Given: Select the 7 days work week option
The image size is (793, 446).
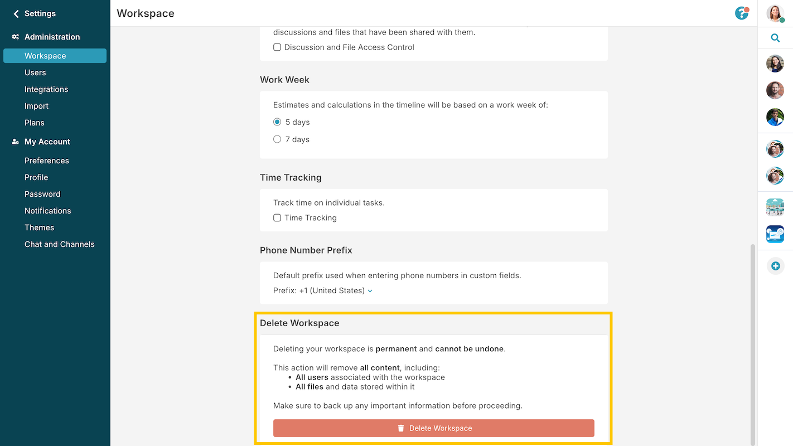Looking at the screenshot, I should (277, 139).
